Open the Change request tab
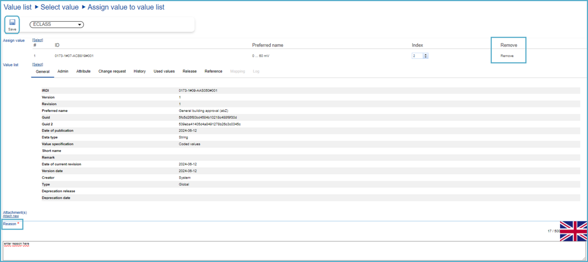 pos(112,72)
